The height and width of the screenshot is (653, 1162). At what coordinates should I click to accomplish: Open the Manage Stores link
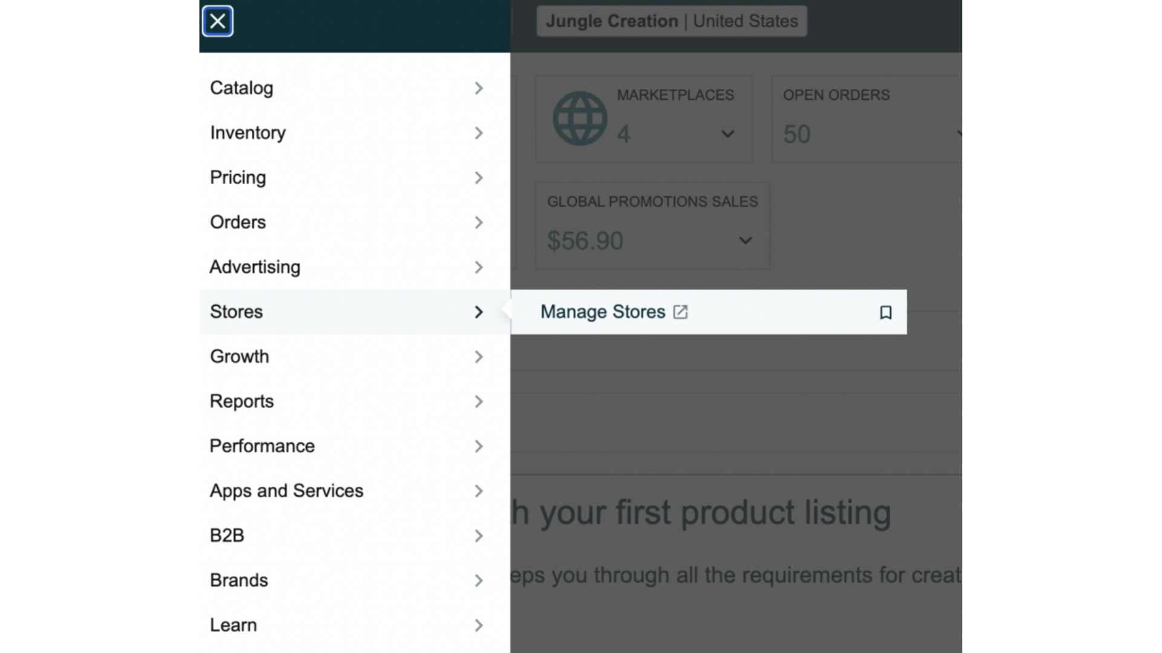coord(603,312)
